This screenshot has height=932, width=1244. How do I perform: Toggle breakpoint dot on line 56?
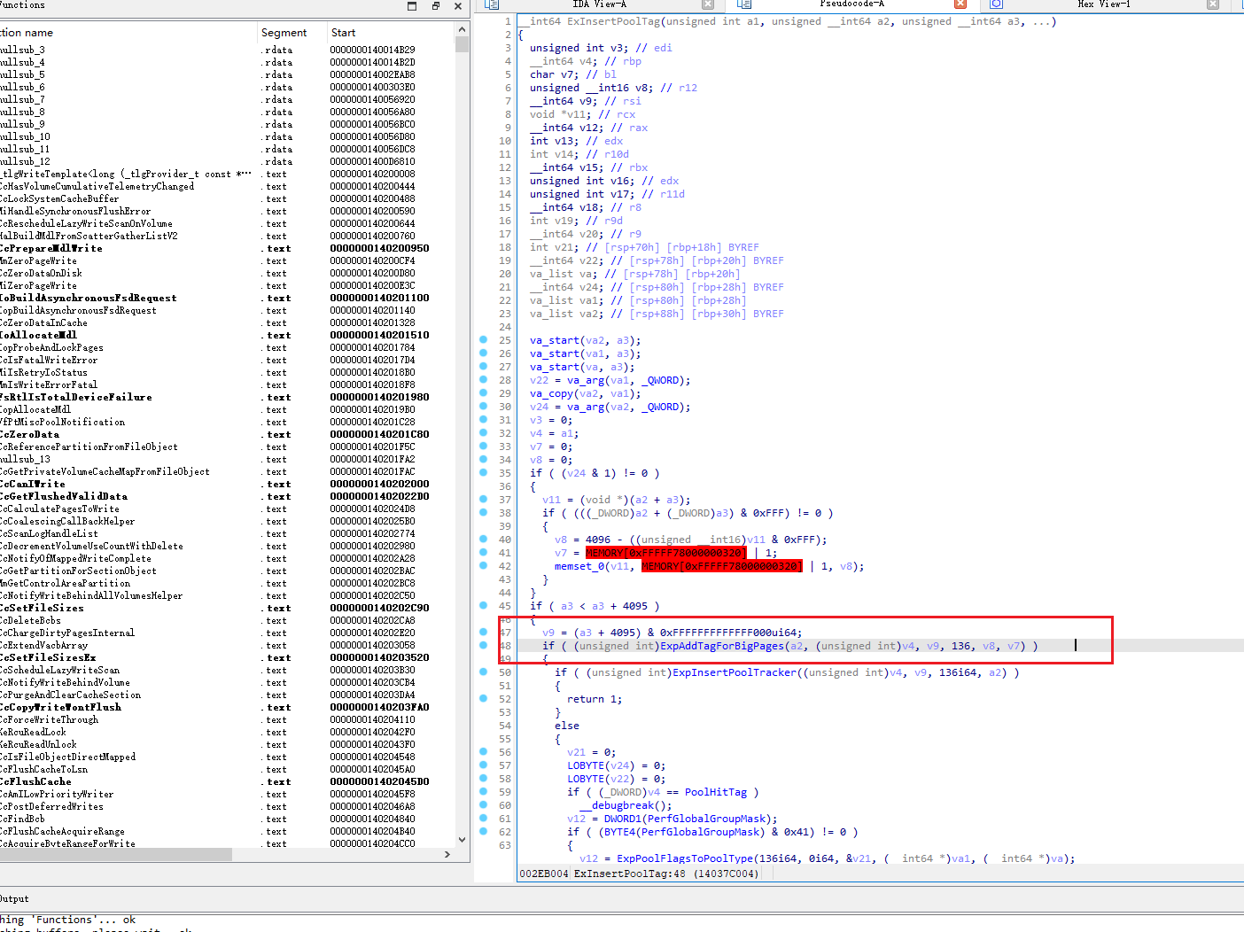tap(483, 752)
